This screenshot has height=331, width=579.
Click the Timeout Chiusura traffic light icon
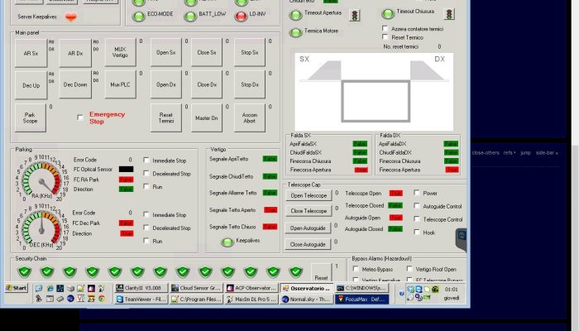click(x=448, y=14)
